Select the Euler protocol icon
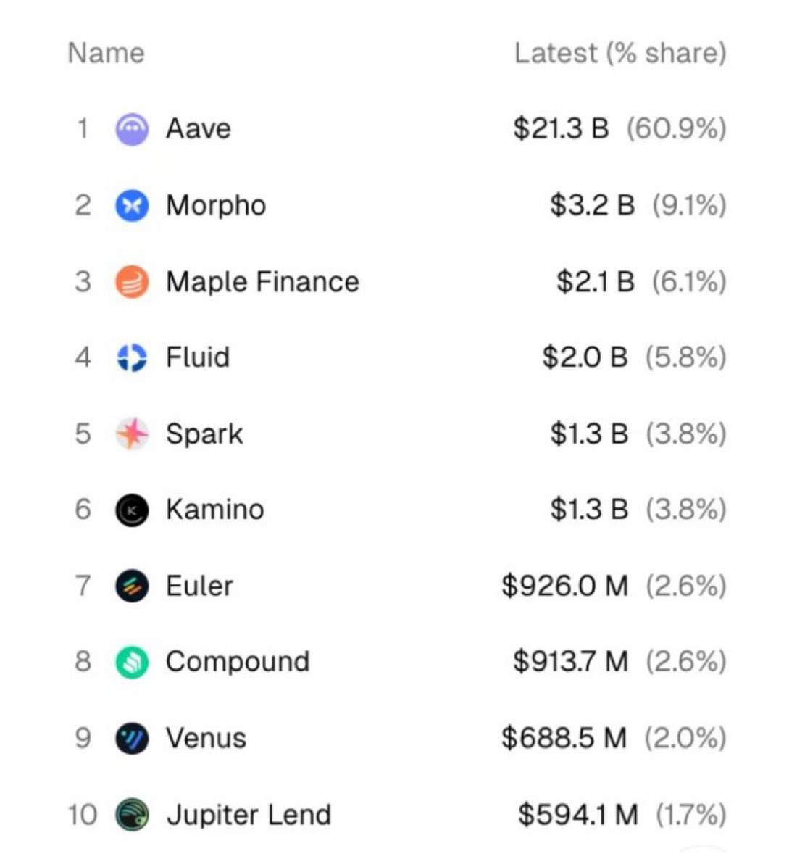The image size is (797, 867). [x=132, y=586]
